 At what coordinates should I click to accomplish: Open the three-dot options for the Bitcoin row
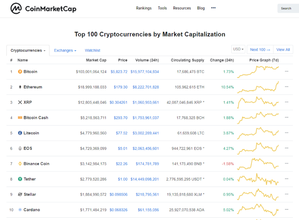tap(287, 71)
